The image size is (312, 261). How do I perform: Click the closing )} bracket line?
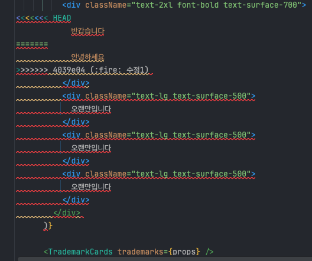[48, 226]
